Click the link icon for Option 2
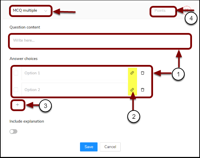200x158 pixels. click(132, 90)
